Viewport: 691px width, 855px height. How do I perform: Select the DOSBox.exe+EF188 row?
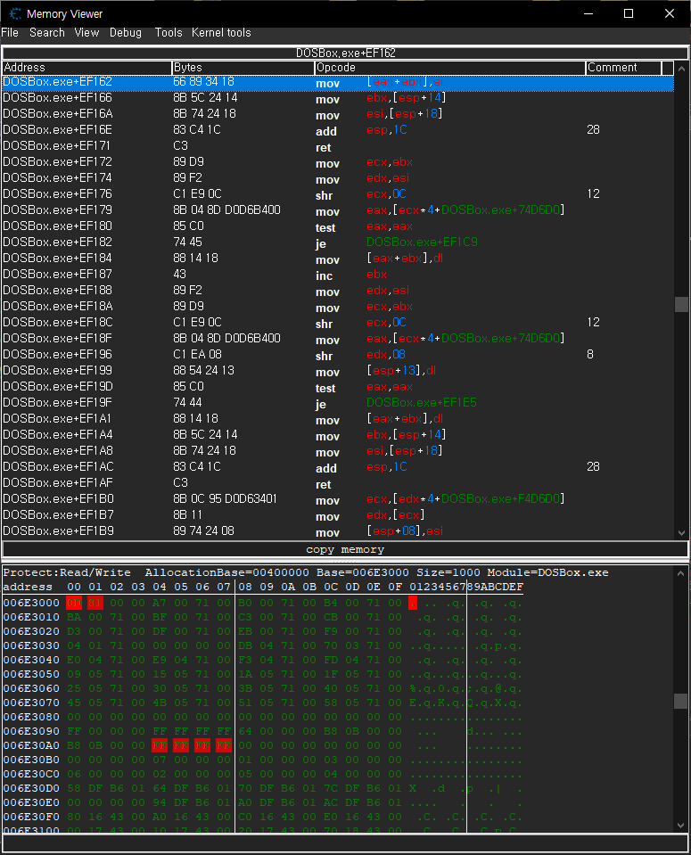tap(338, 291)
